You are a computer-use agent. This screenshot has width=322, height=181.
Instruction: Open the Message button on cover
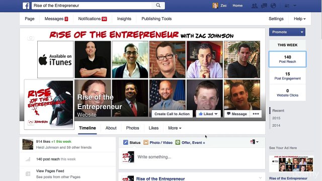coord(237,114)
